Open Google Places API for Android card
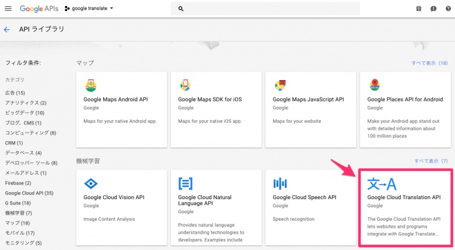The width and height of the screenshot is (455, 250). (x=406, y=109)
